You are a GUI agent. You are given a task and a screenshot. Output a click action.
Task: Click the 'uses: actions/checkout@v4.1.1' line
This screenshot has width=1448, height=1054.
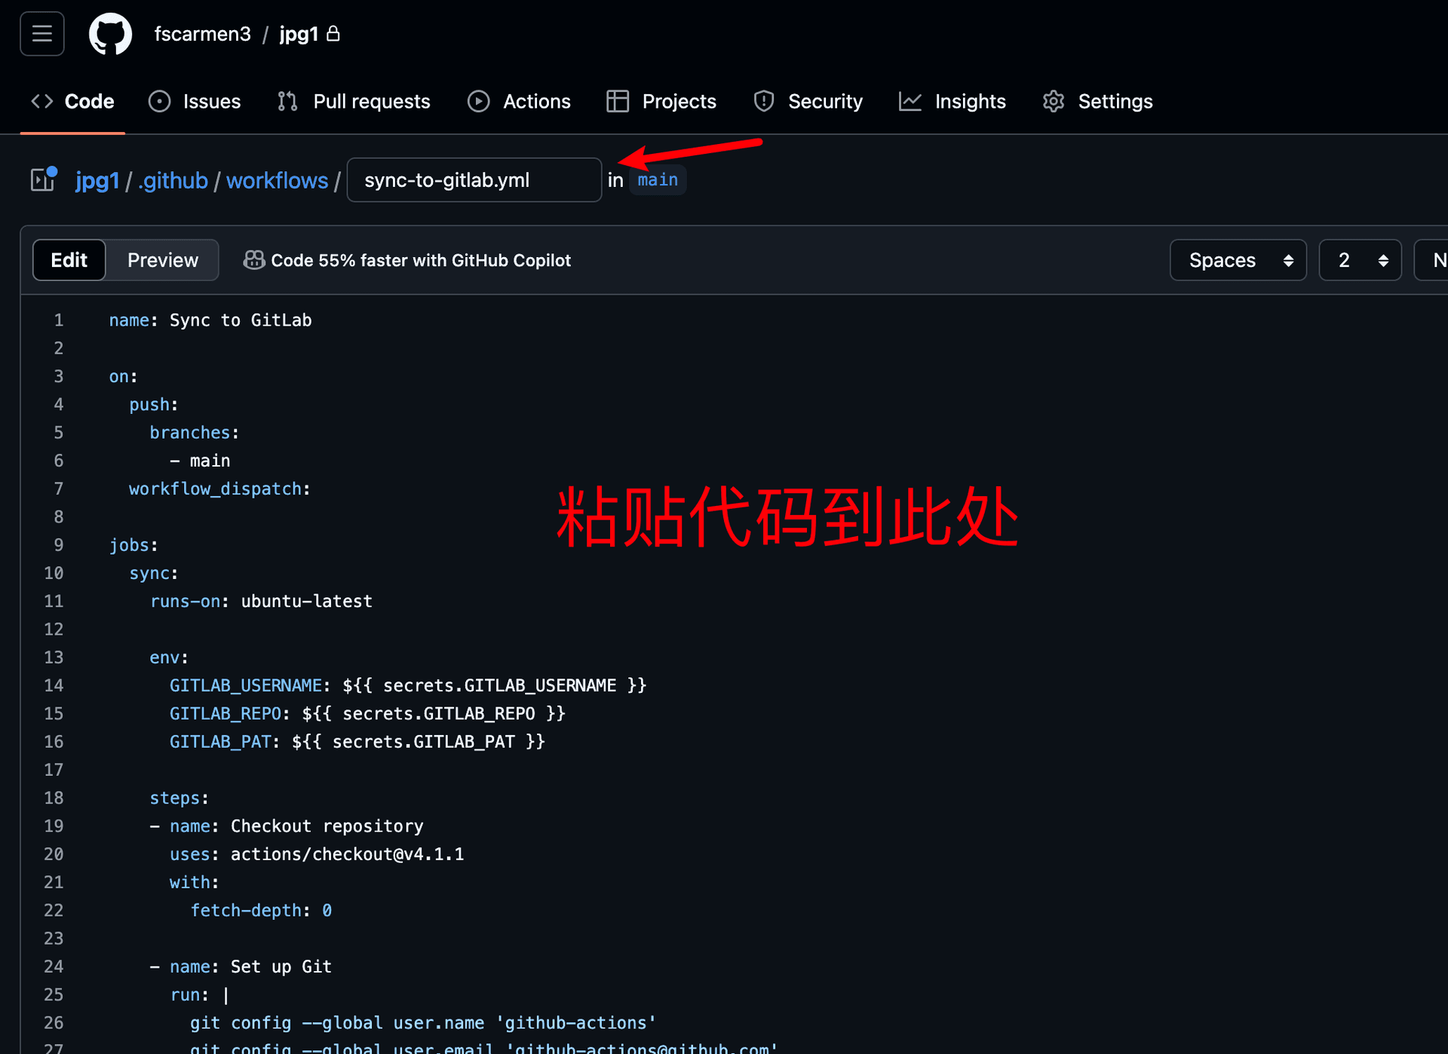[317, 853]
